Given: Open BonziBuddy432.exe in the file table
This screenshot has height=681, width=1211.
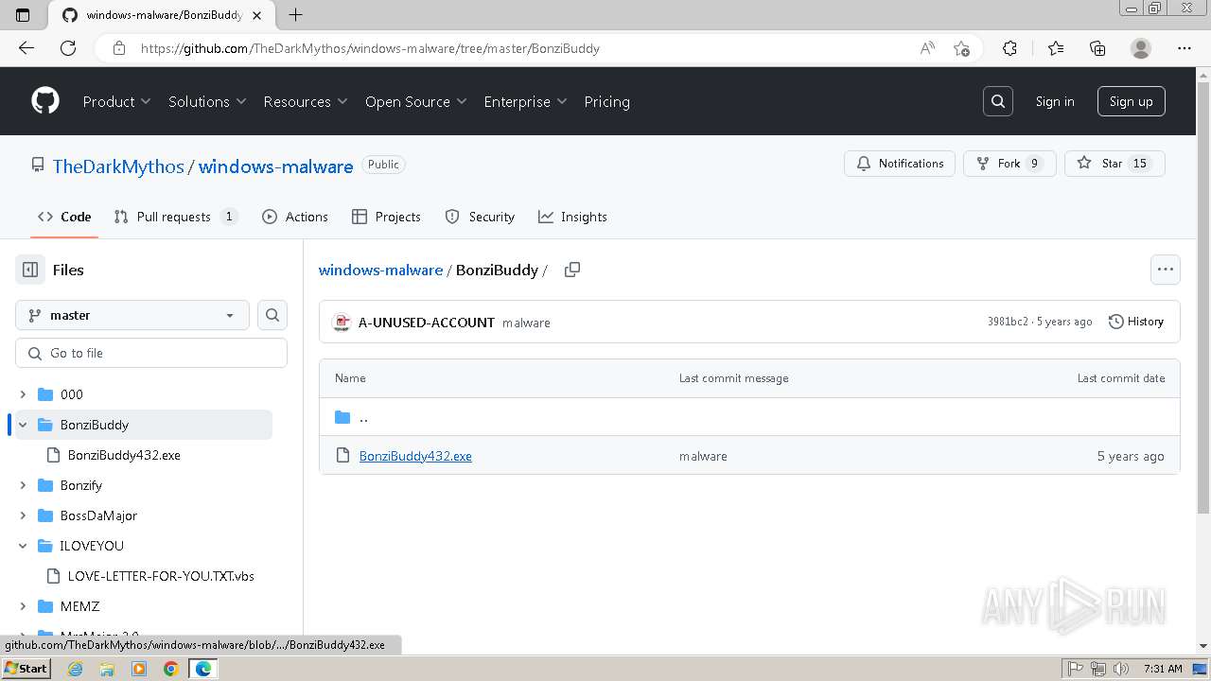Looking at the screenshot, I should (x=415, y=456).
